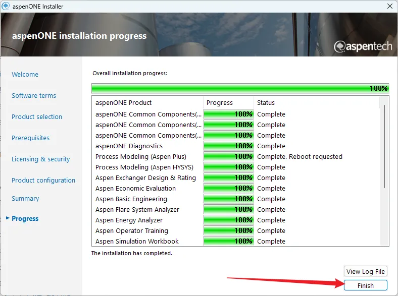The width and height of the screenshot is (398, 296).
Task: Select Process Modeling (Aspen HYSYS) row
Action: tap(236, 167)
